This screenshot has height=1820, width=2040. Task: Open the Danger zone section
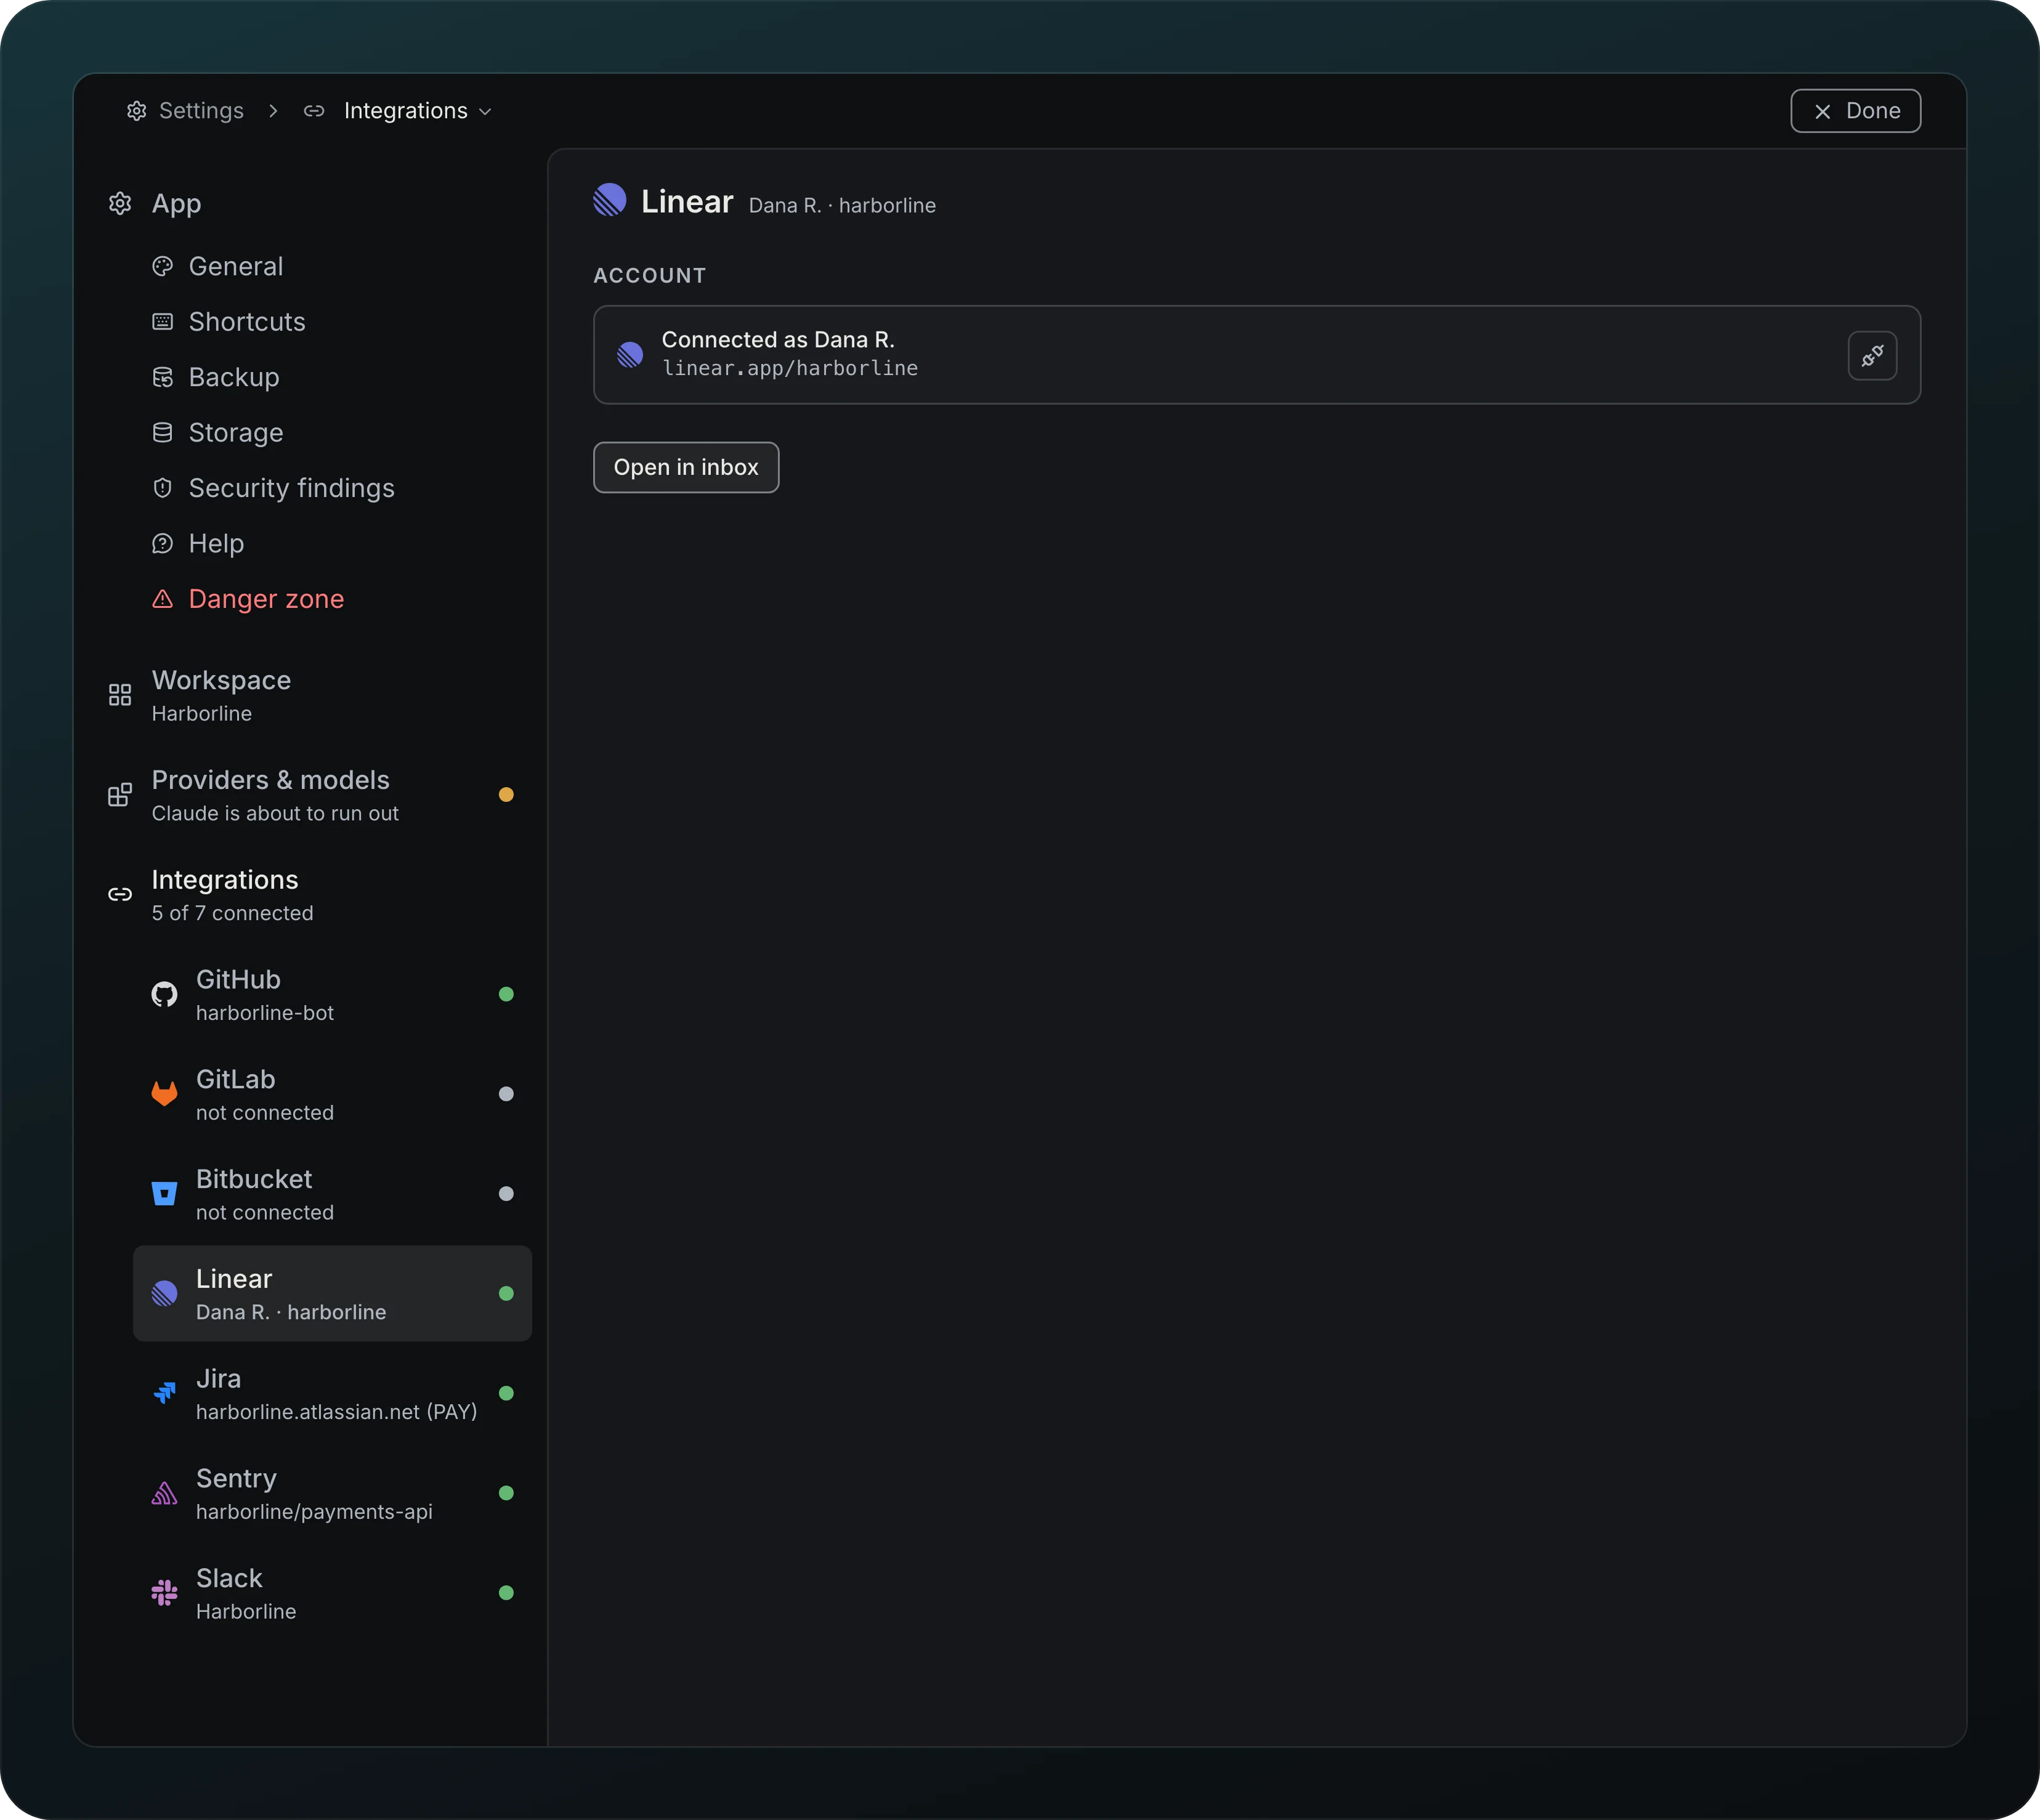point(332,599)
